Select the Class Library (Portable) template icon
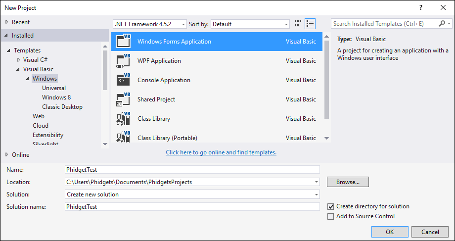The image size is (455, 241). (x=124, y=137)
